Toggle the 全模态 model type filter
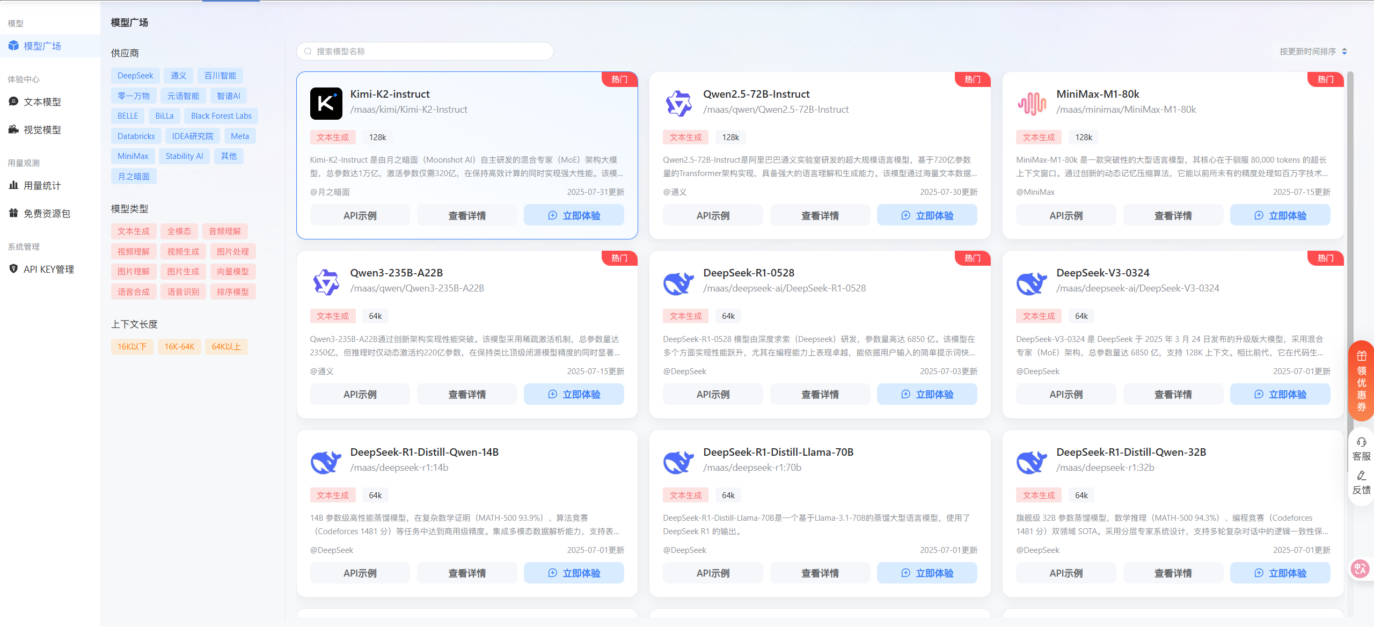This screenshot has width=1374, height=627. pos(179,231)
